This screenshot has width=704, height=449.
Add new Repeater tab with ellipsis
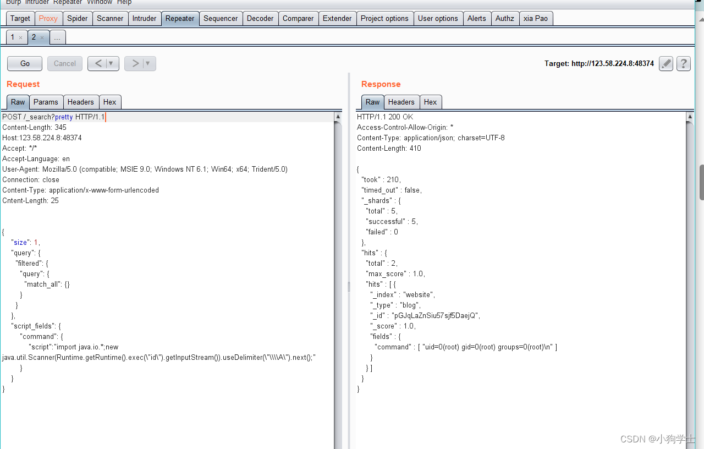click(x=58, y=37)
